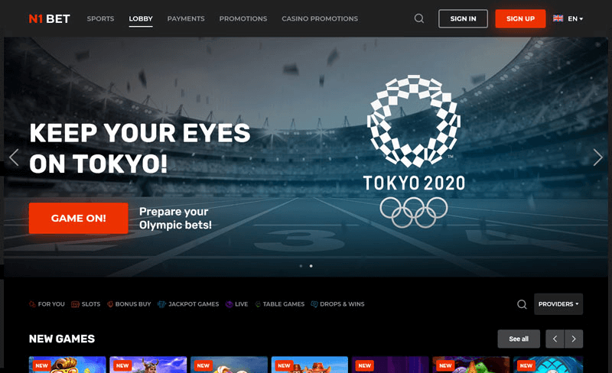
Task: Select the first banner slide dot
Action: pyautogui.click(x=301, y=266)
